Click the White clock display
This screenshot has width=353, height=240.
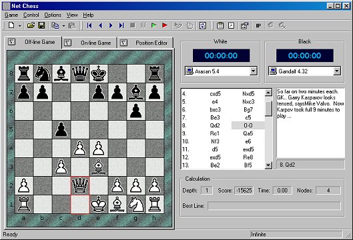(x=221, y=55)
